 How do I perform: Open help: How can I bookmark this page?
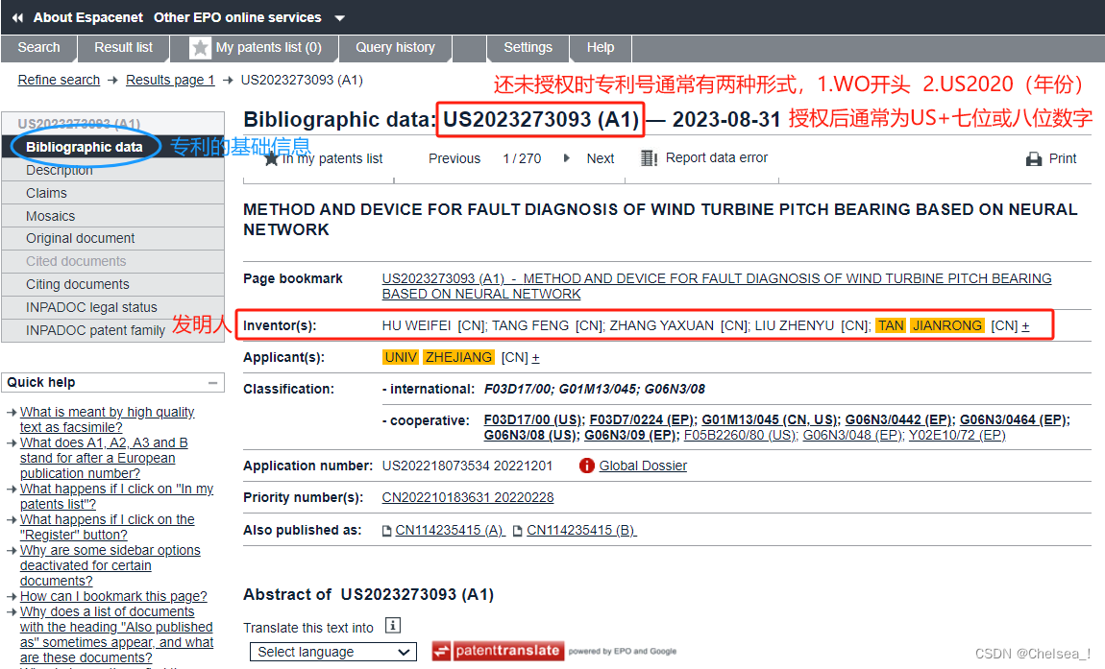[x=113, y=596]
